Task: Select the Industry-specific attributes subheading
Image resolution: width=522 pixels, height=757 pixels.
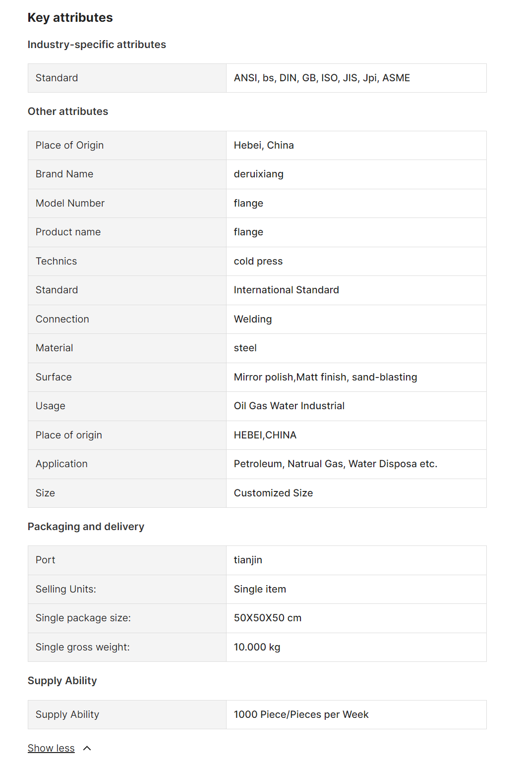Action: click(x=97, y=45)
